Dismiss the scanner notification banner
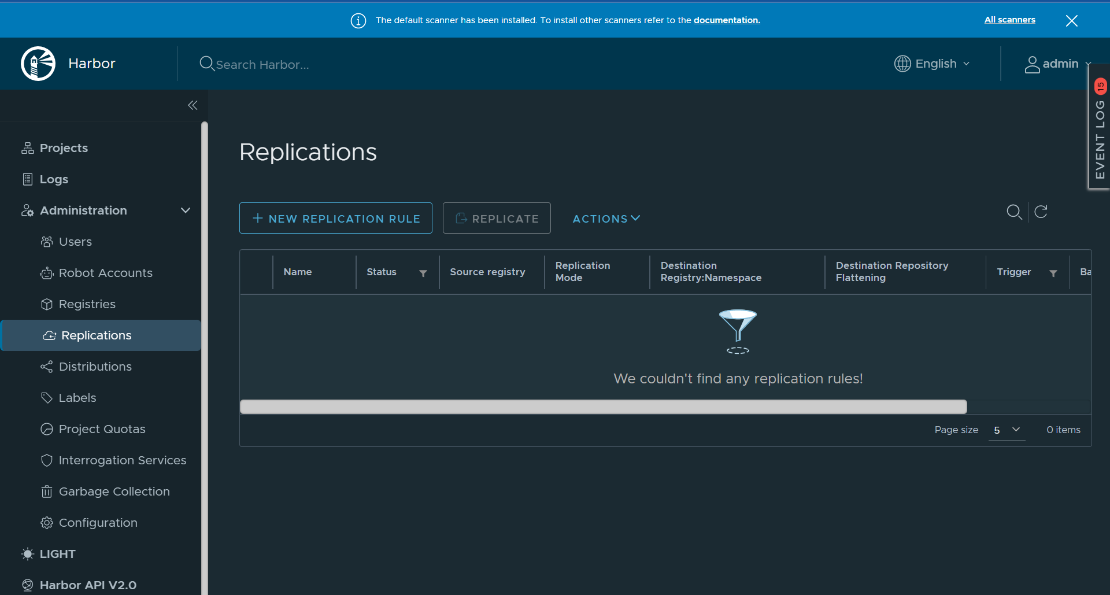 click(1071, 21)
